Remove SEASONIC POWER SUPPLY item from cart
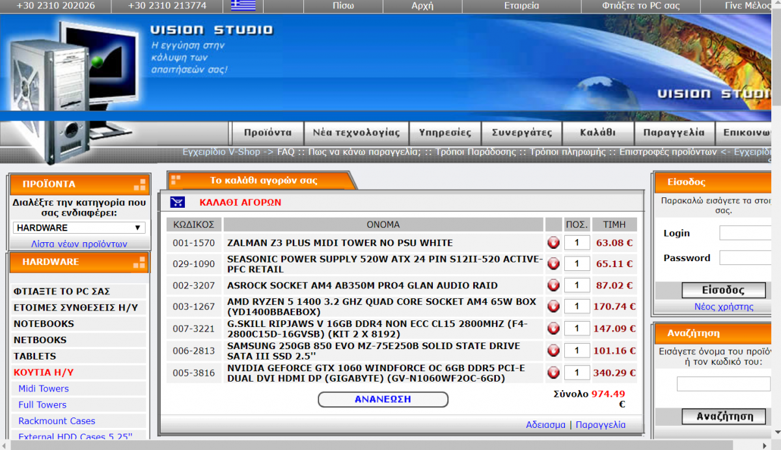781x450 pixels. point(553,264)
